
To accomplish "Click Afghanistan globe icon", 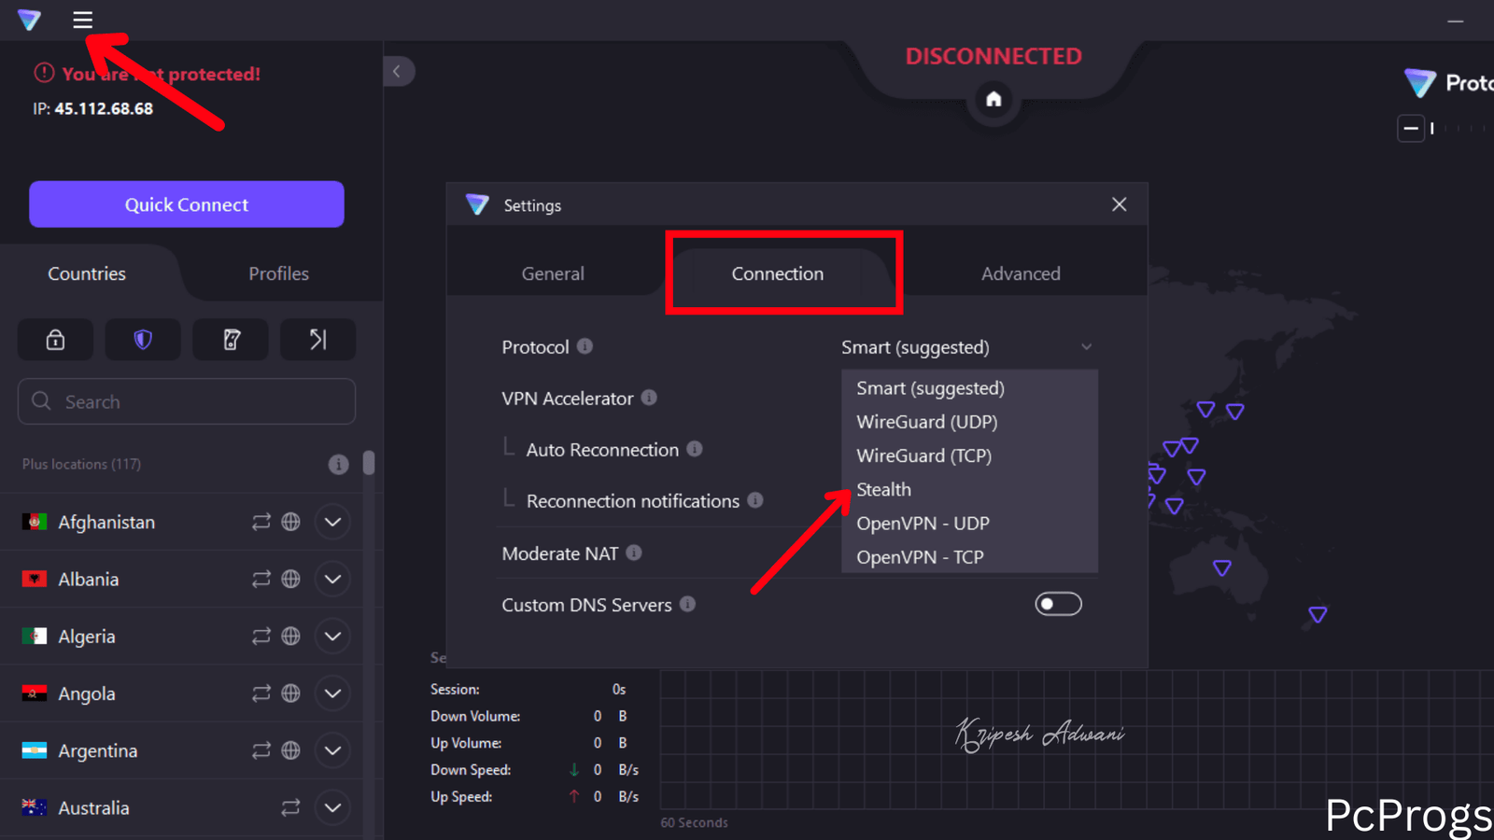I will pyautogui.click(x=291, y=522).
